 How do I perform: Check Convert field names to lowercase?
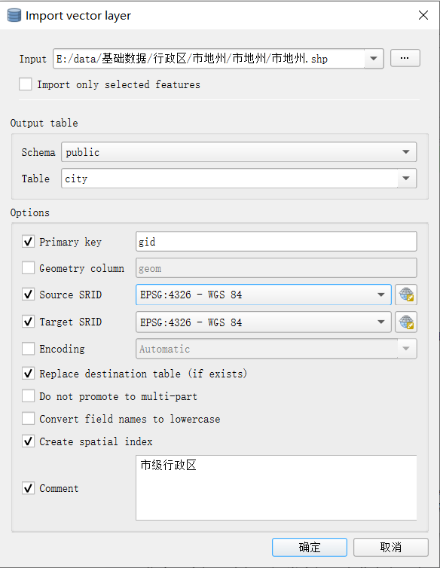[x=29, y=418]
